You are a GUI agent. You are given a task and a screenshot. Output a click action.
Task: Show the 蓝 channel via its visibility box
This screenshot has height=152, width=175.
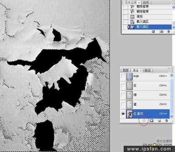(123, 104)
